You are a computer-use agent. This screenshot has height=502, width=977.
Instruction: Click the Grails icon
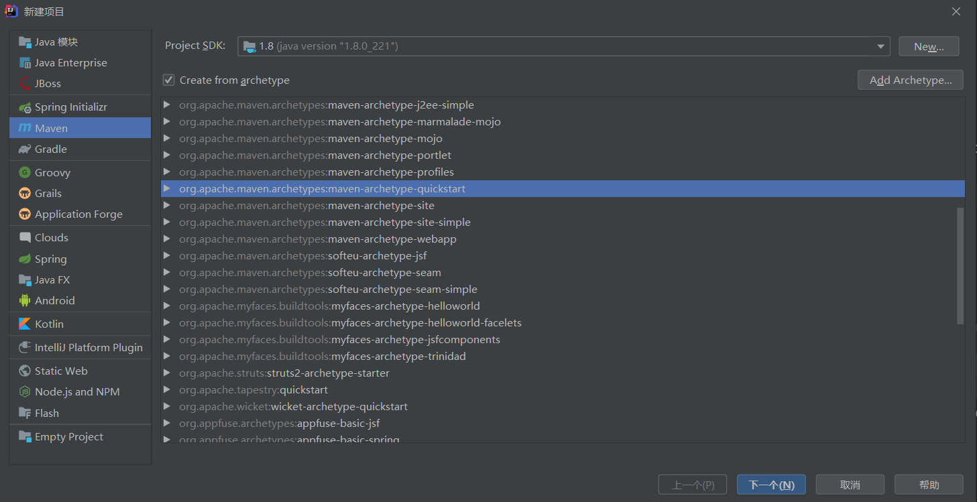tap(25, 193)
